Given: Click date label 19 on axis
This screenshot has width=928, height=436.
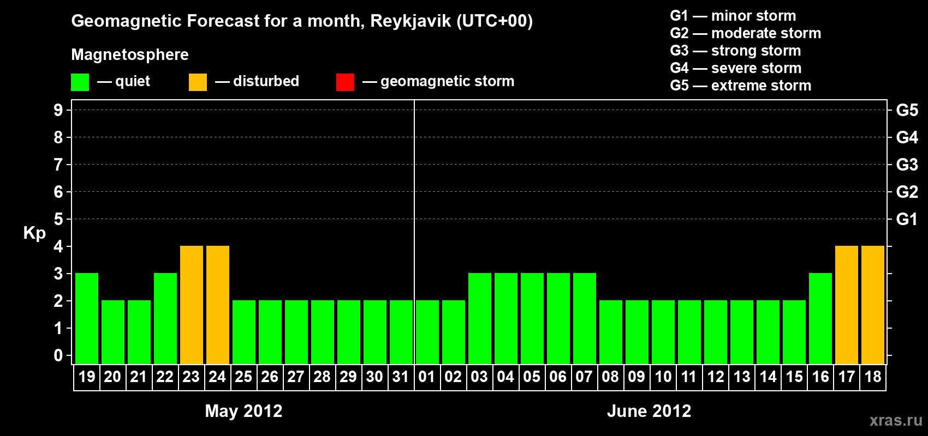Looking at the screenshot, I should 87,377.
